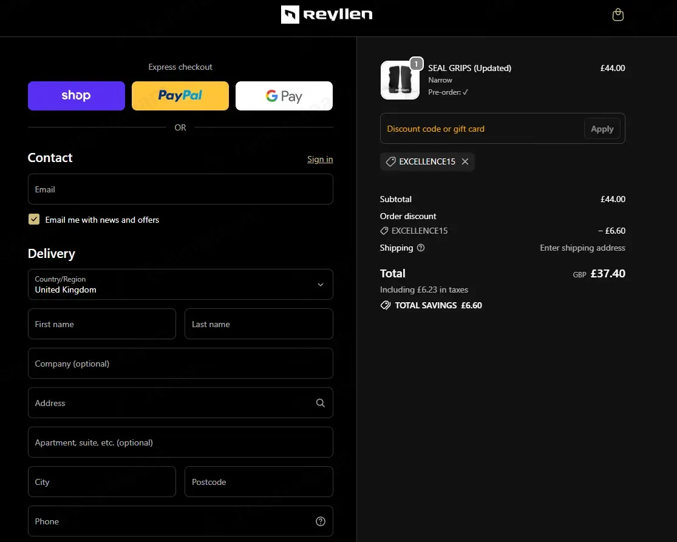Pay with Shop Pay express checkout
This screenshot has height=542, width=677.
[77, 96]
